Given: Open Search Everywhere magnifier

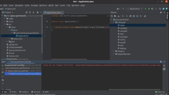Looking at the screenshot, I should click(160, 9).
